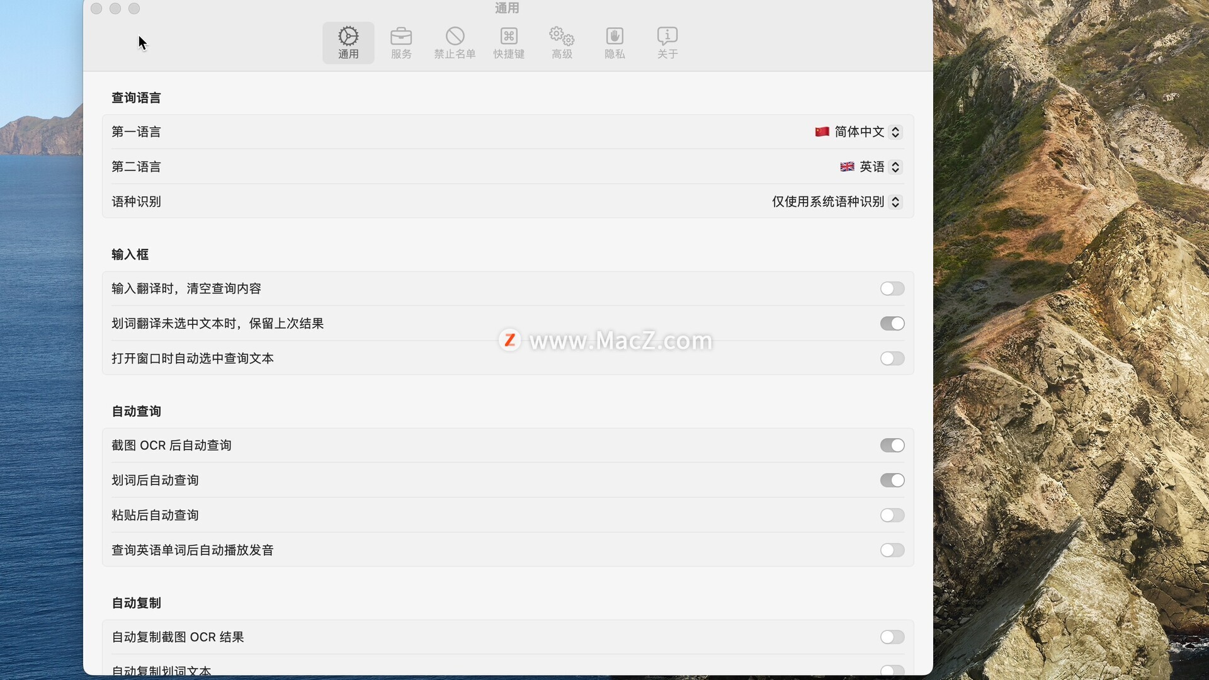
Task: Open the 通用 general settings tab
Action: (x=348, y=43)
